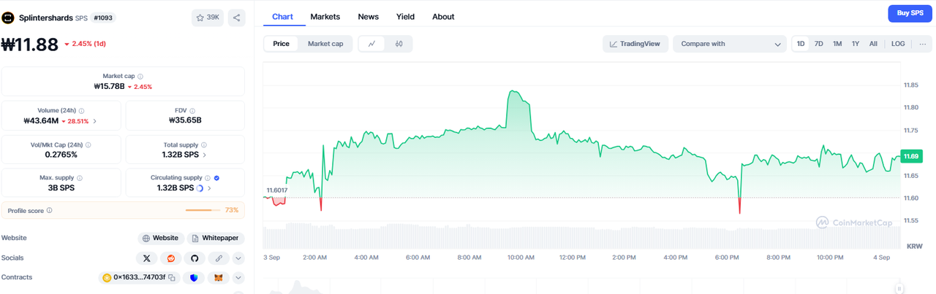Open the X (Twitter) social link
Viewport: 936px width, 294px height.
(x=147, y=258)
